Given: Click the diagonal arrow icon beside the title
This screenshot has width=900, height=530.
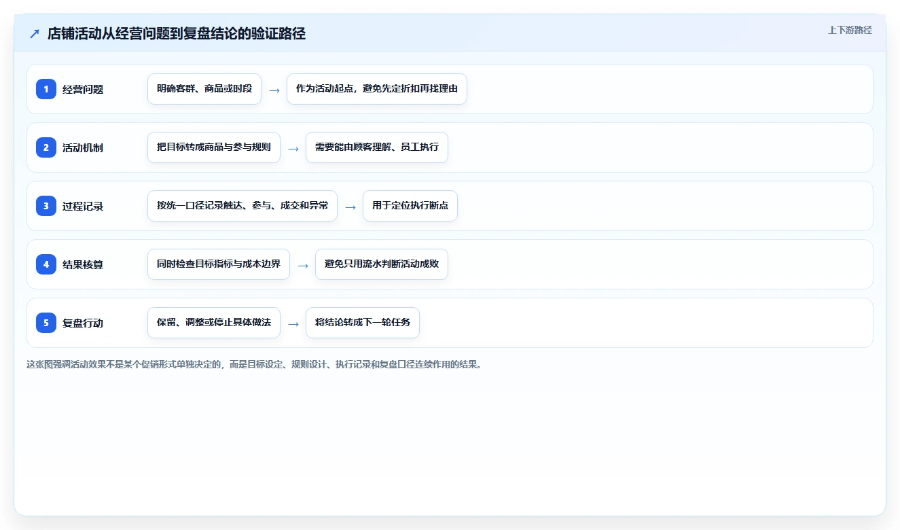Looking at the screenshot, I should [35, 33].
